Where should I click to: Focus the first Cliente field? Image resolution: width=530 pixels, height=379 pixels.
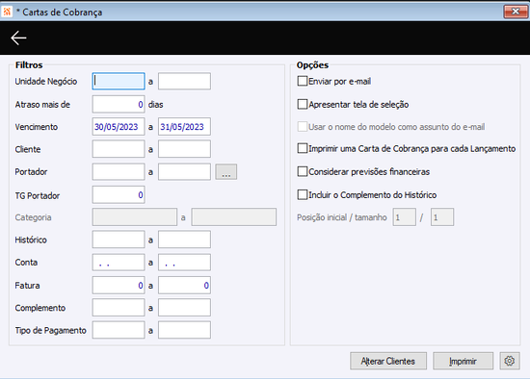[119, 149]
